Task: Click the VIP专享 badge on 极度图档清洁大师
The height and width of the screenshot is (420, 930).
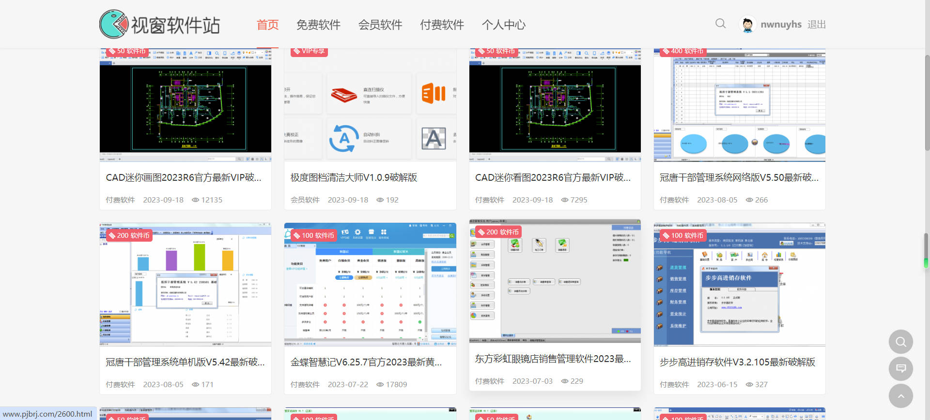Action: coord(309,51)
